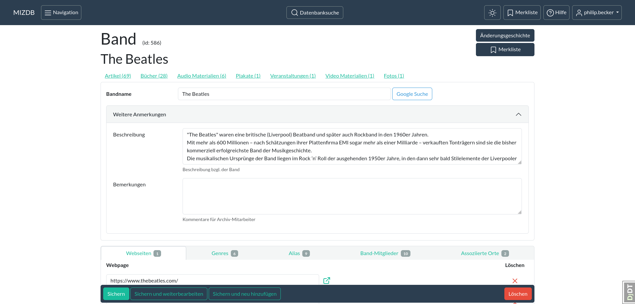Click the Bandname input field
Image resolution: width=635 pixels, height=304 pixels.
tap(284, 94)
